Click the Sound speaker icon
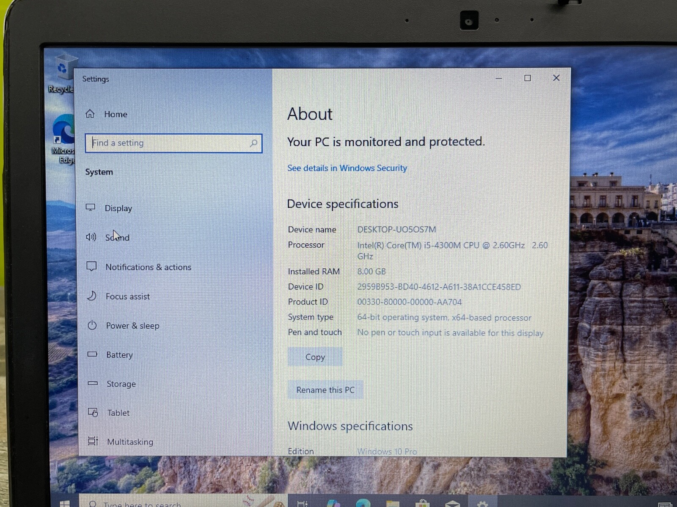Screen dimensions: 677x507 pos(91,237)
